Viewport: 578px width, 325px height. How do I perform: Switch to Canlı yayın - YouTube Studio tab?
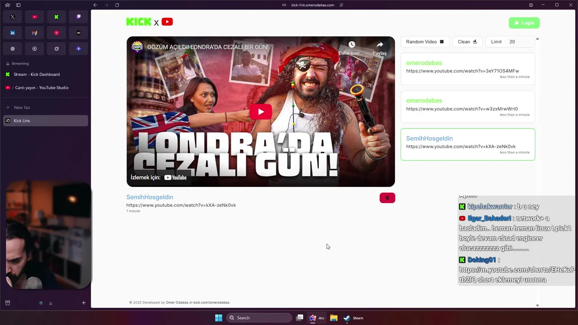pos(46,88)
